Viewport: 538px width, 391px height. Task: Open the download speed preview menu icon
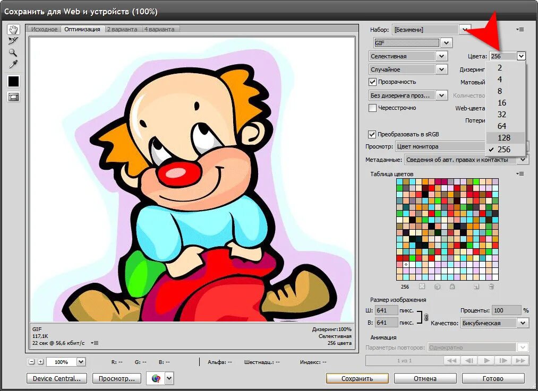coord(95,343)
